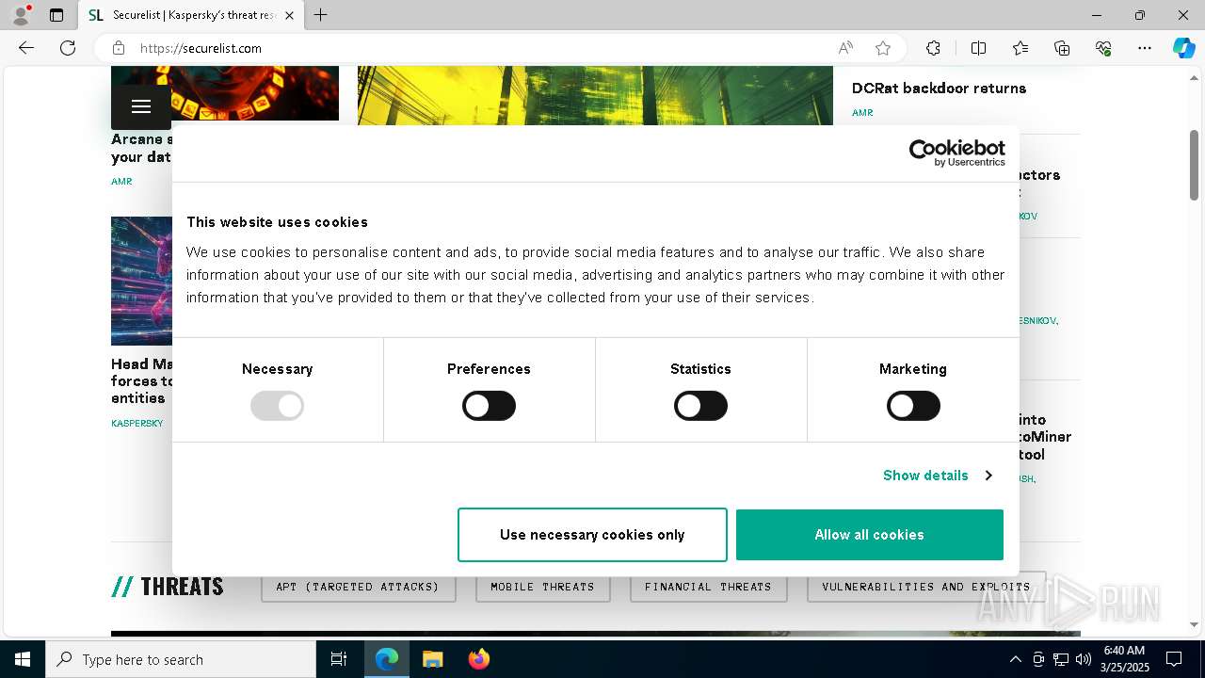Viewport: 1205px width, 678px height.
Task: Open the Head Mare article thumbnail
Action: 141,281
